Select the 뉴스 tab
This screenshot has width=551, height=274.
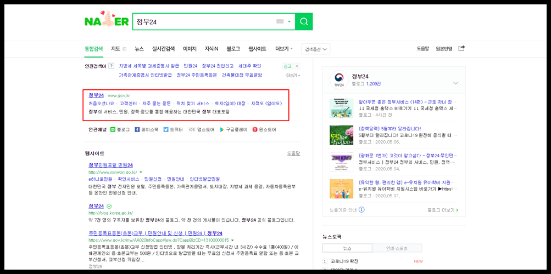click(139, 49)
